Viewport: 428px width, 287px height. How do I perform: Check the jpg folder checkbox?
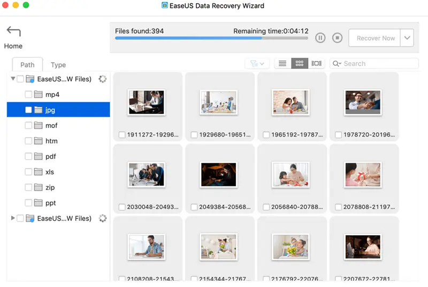click(x=28, y=110)
